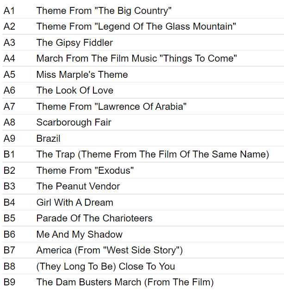Select Theme From "Lawrence Of Arabia"

click(x=111, y=107)
